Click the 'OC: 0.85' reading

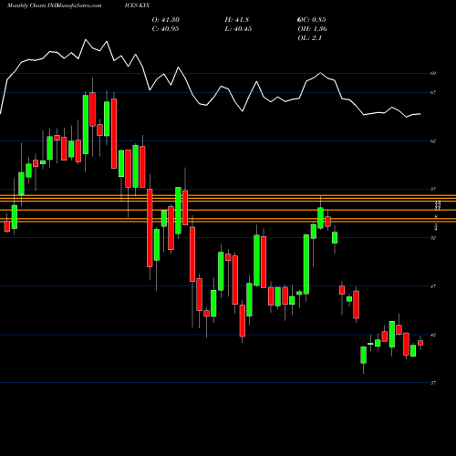tap(312, 20)
